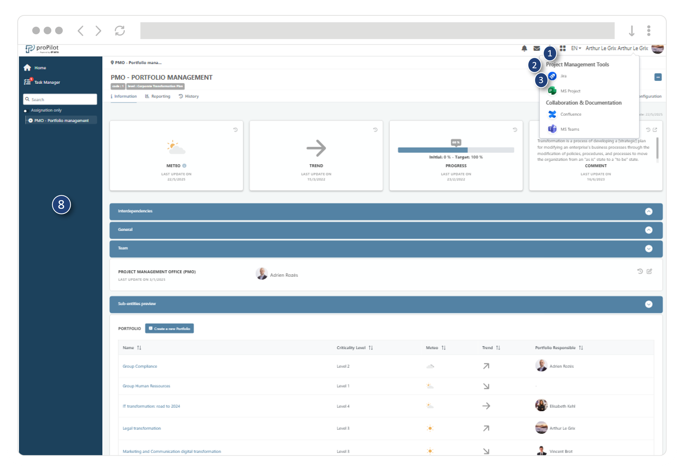Edit the PMO team member entry
This screenshot has width=684, height=474.
(x=649, y=271)
